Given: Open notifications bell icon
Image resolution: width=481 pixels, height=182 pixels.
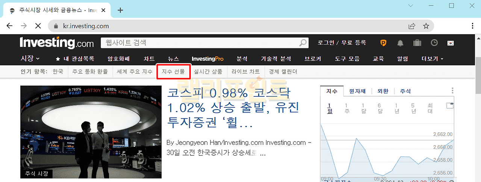Looking at the screenshot, I should tap(400, 43).
